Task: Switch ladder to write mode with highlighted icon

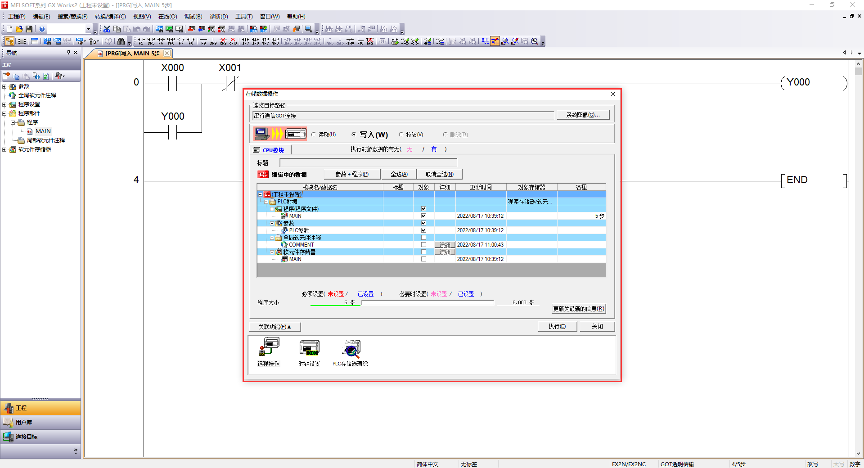Action: [x=495, y=41]
